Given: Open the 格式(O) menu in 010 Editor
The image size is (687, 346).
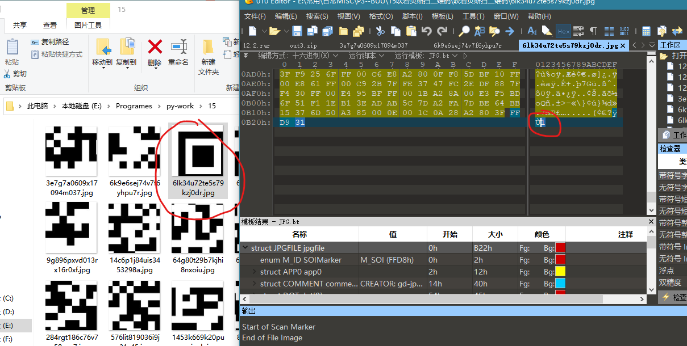Looking at the screenshot, I should click(x=380, y=16).
